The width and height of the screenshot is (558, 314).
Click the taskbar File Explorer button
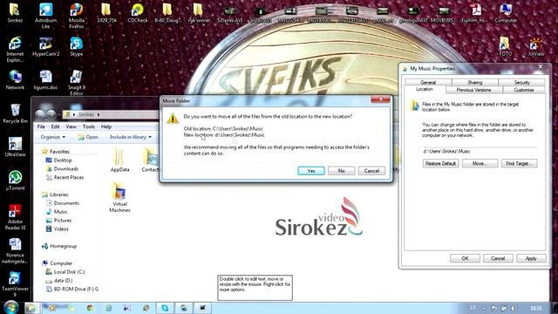pyautogui.click(x=31, y=308)
